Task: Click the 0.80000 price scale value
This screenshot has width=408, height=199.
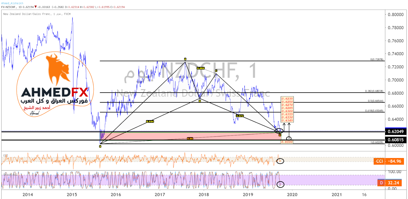Action: point(396,15)
